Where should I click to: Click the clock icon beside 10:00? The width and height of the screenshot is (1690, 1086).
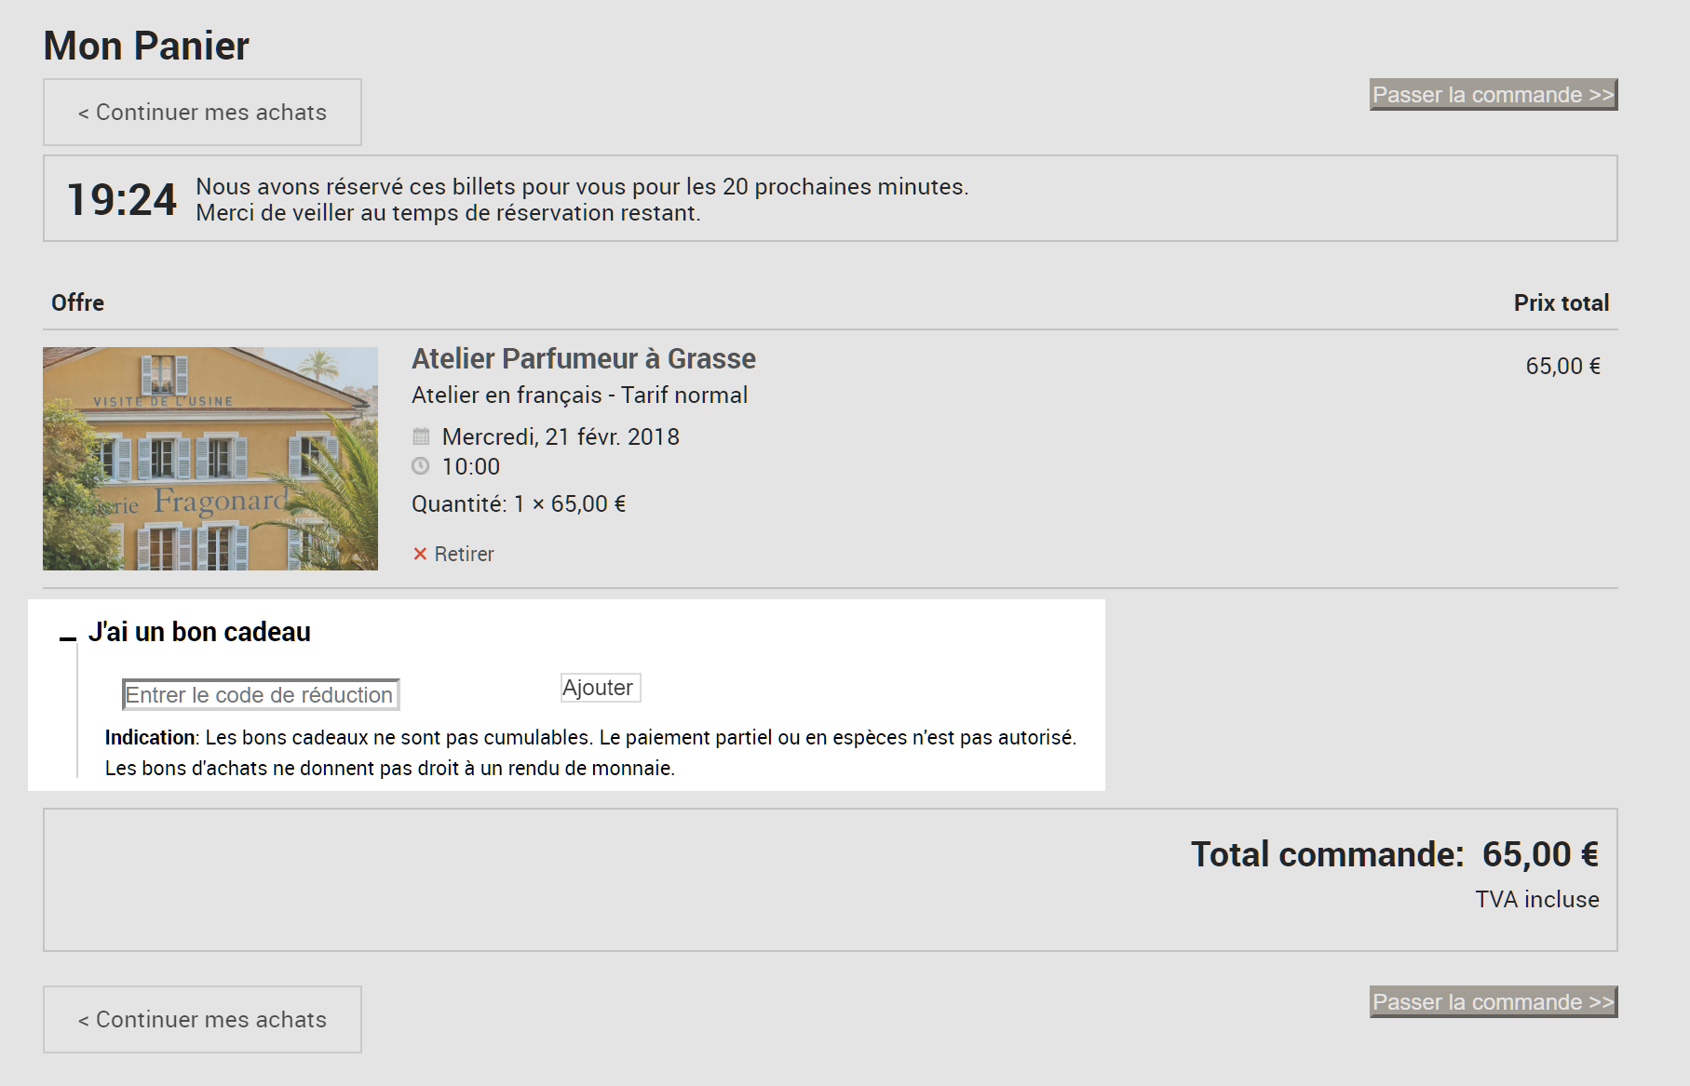(421, 465)
